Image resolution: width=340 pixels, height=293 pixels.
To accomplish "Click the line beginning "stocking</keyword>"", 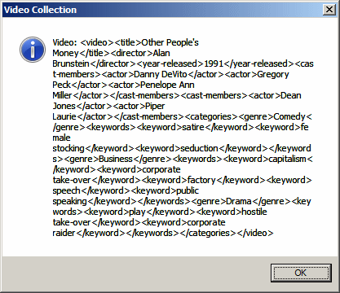I will pos(182,148).
